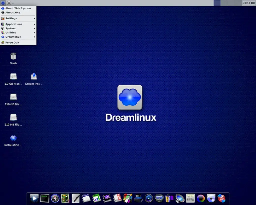Click the pill-shaped icon beside the clock

[253, 3]
